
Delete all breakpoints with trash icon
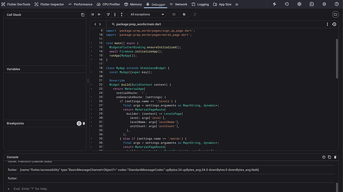click(84, 123)
